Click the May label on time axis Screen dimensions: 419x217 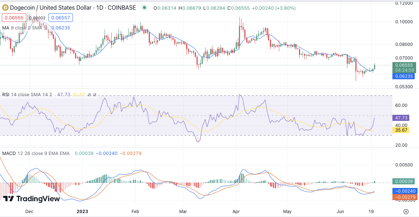(287, 211)
